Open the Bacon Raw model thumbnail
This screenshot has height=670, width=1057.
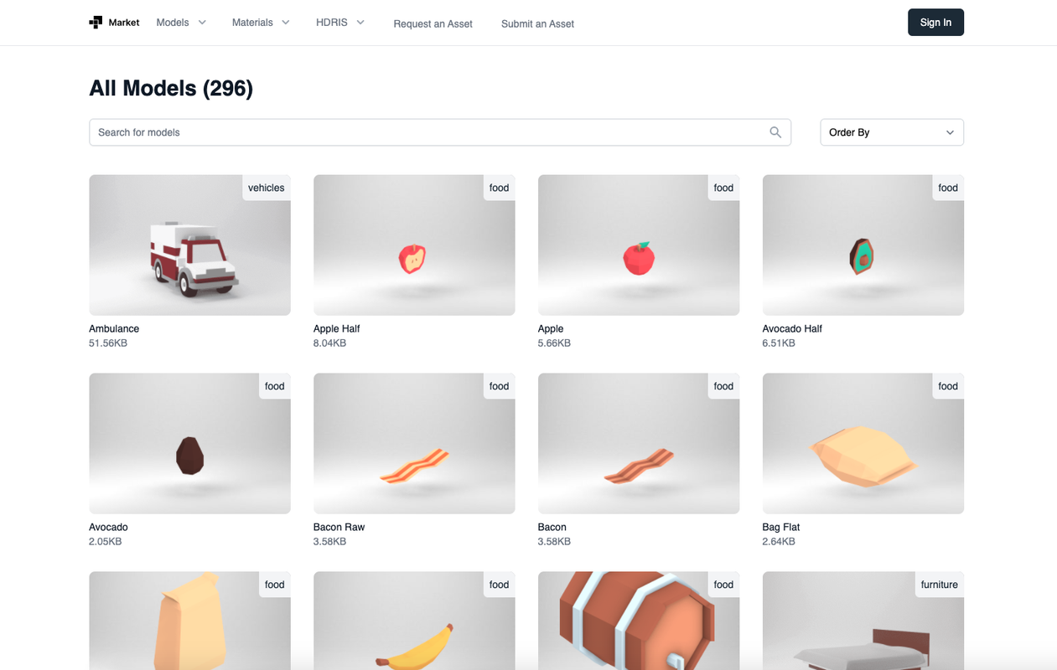pos(414,444)
